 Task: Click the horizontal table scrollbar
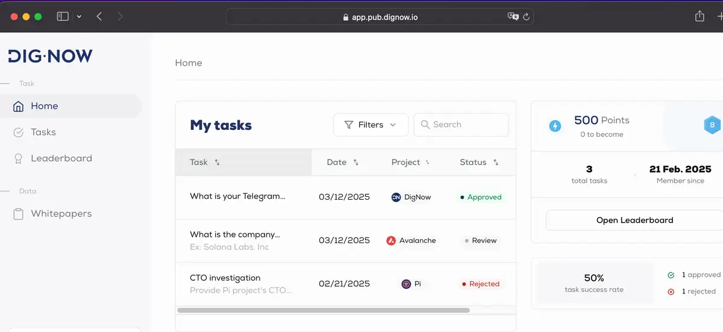323,310
